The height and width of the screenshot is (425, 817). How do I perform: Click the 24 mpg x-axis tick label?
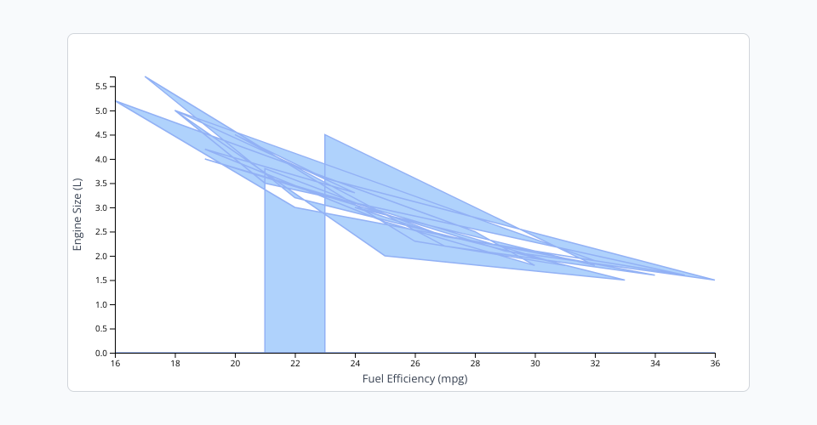click(355, 364)
